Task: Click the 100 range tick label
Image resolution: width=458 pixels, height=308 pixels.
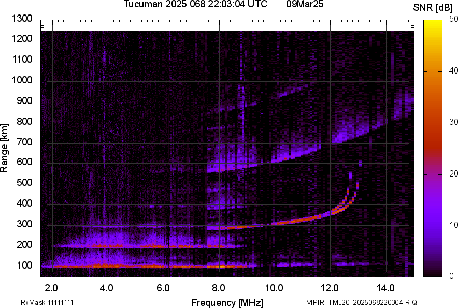Action: tap(25, 265)
